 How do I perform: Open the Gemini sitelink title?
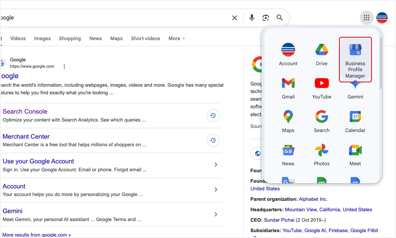[13, 211]
